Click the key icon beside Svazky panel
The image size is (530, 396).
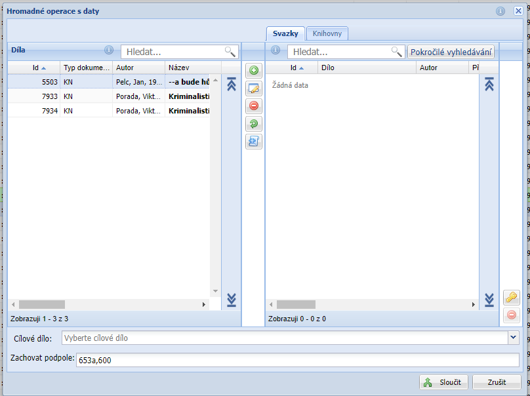pos(512,297)
